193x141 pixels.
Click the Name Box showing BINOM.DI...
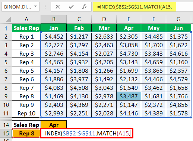pyautogui.click(x=20, y=7)
